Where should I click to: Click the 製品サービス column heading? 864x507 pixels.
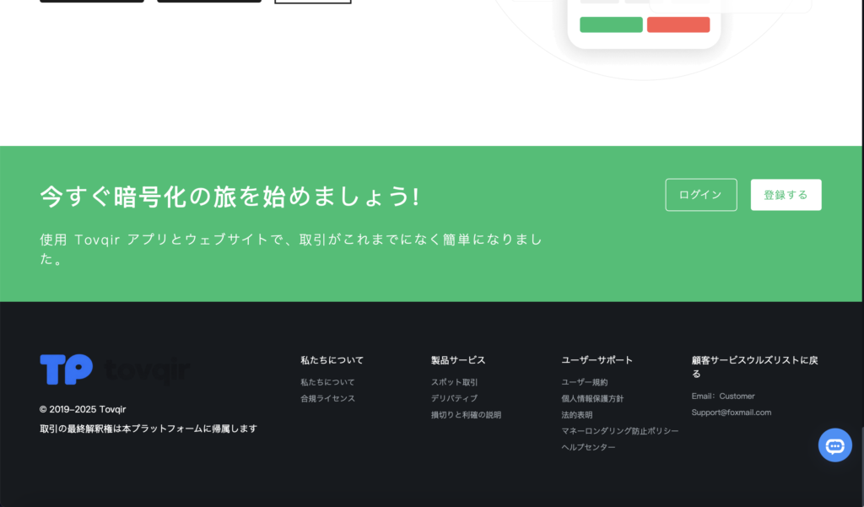pos(458,360)
